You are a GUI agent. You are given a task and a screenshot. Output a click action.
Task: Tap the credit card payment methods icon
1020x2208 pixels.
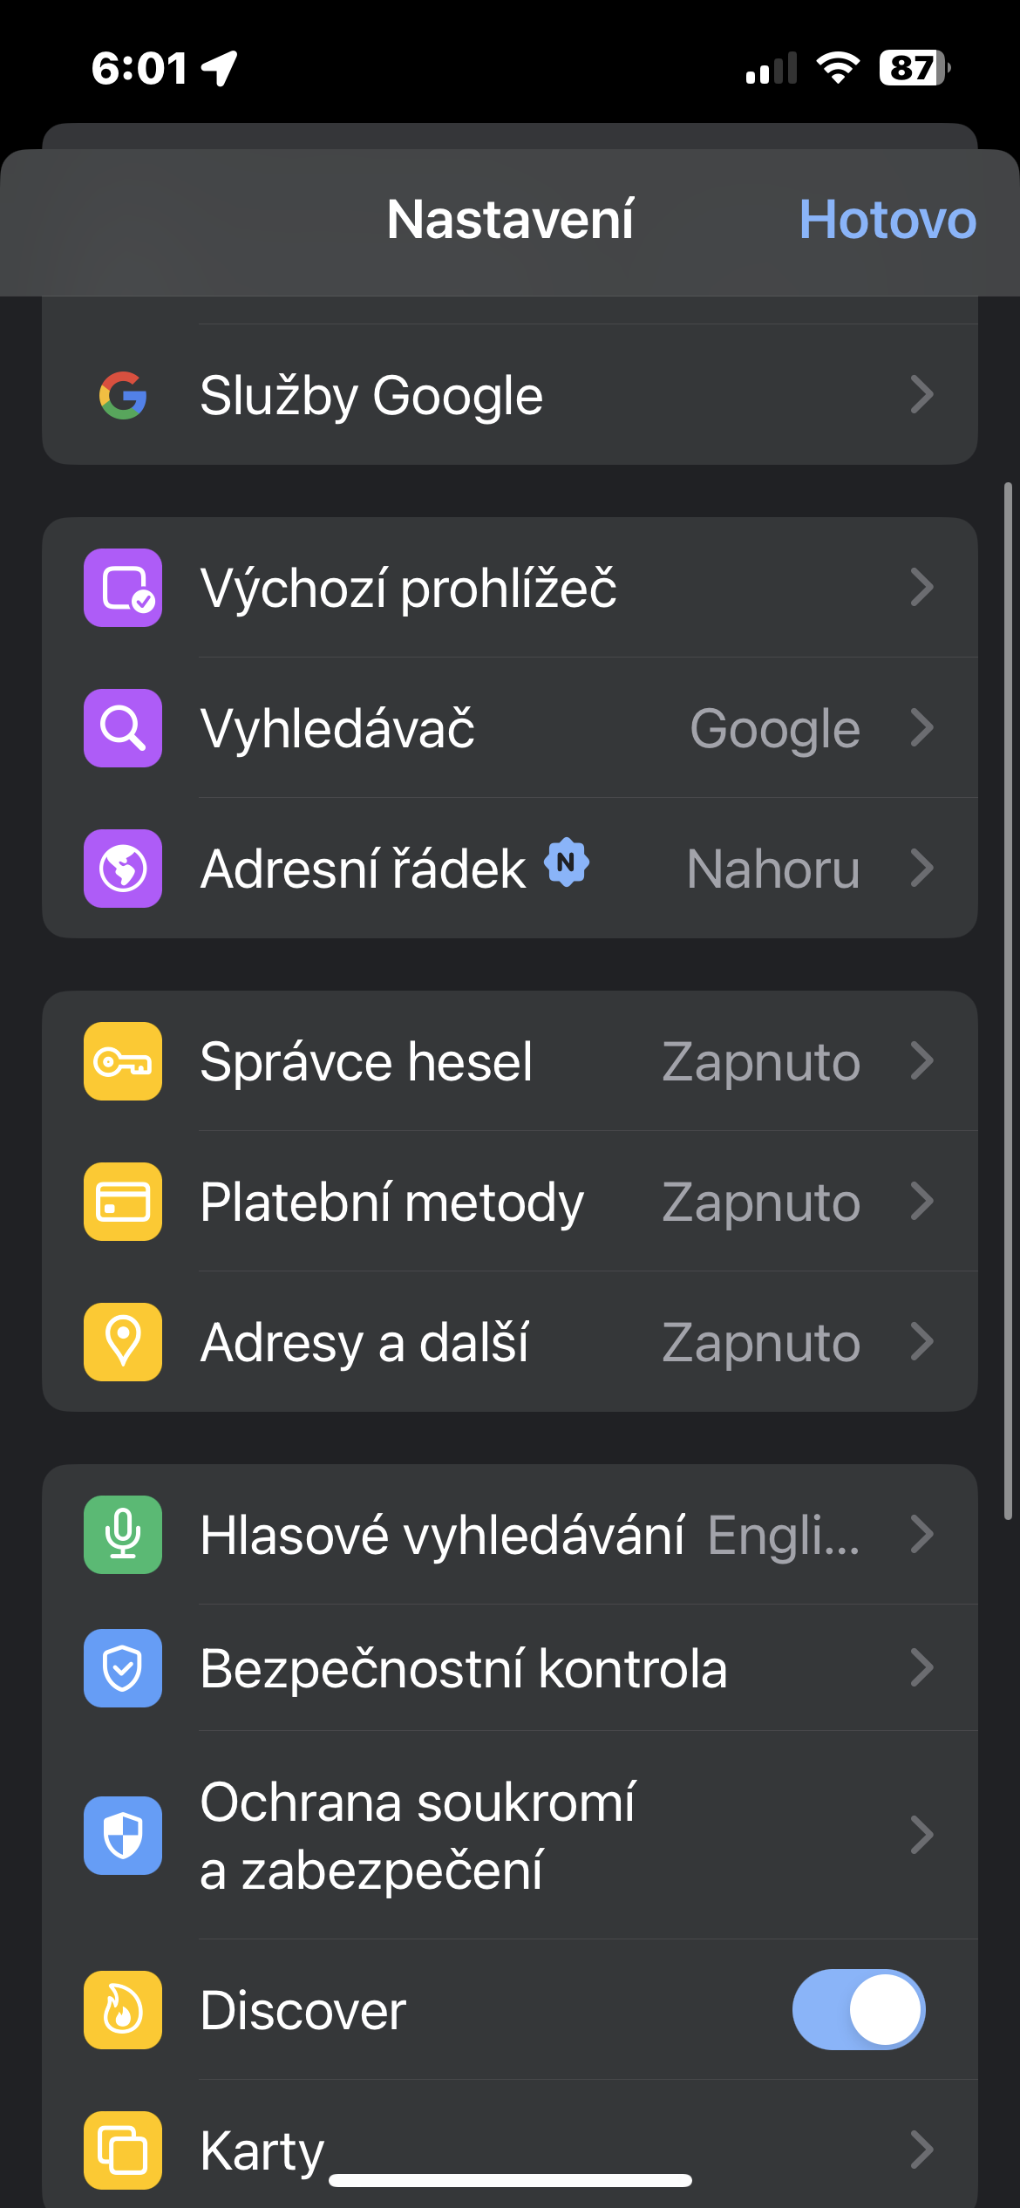click(x=123, y=1202)
